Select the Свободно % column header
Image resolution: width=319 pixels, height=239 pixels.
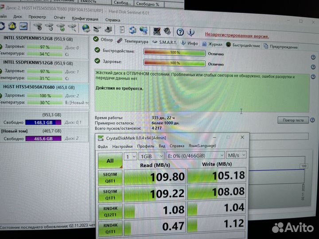pyautogui.click(x=148, y=4)
